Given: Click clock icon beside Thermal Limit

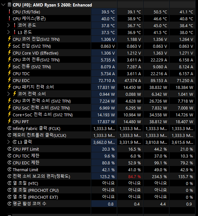Looking at the screenshot, I should [9, 170].
